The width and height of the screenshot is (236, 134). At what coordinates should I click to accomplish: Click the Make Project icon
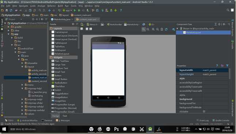[x=60, y=10]
